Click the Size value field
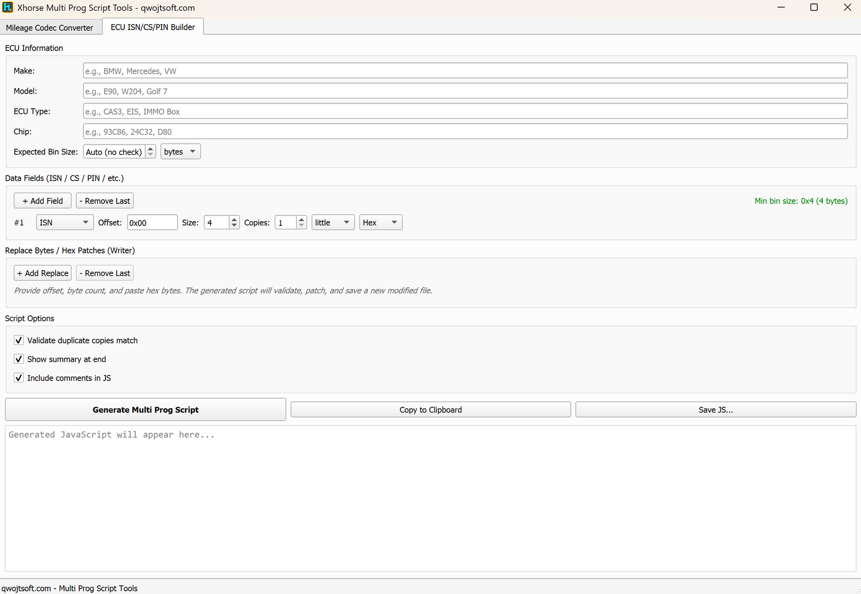The image size is (861, 594). pyautogui.click(x=216, y=222)
